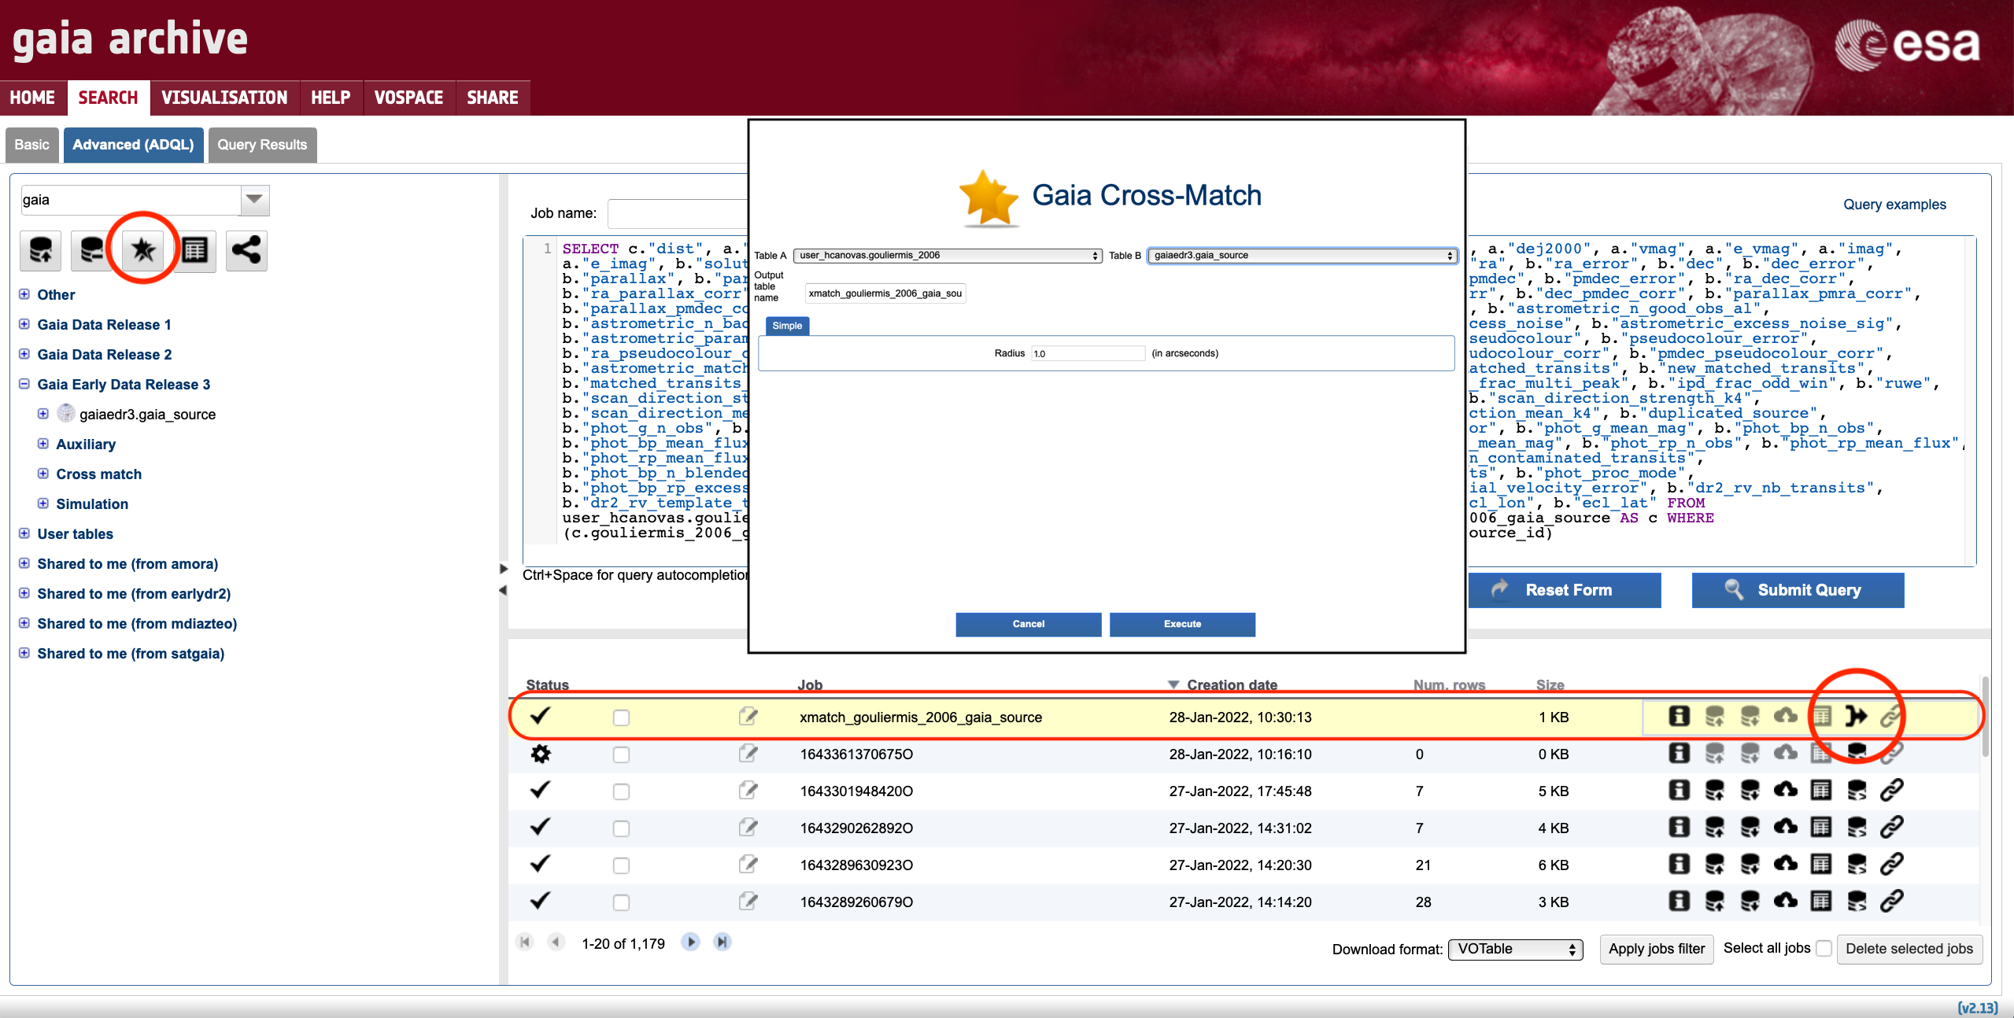The image size is (2014, 1018).
Task: Open info icon for job 1643290262892O
Action: pos(1679,827)
